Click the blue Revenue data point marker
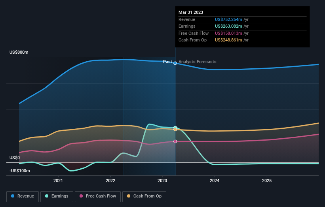 (175, 63)
